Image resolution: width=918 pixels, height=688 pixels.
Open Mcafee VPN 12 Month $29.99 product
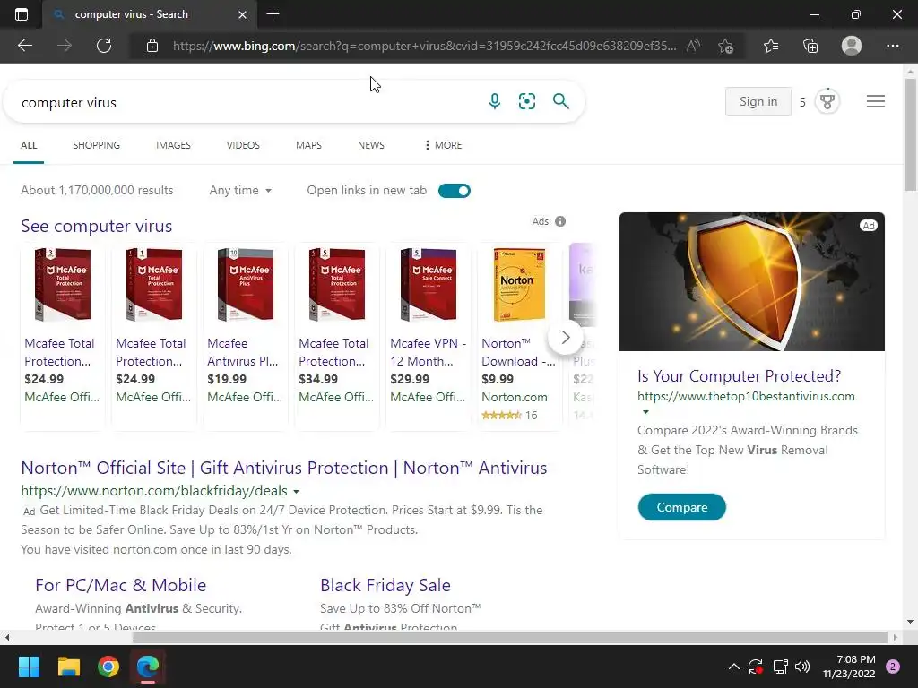point(428,338)
